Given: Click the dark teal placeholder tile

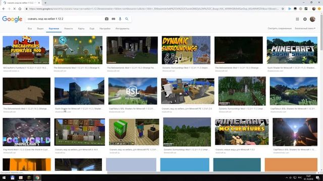Looking at the screenshot, I should click(x=237, y=164).
